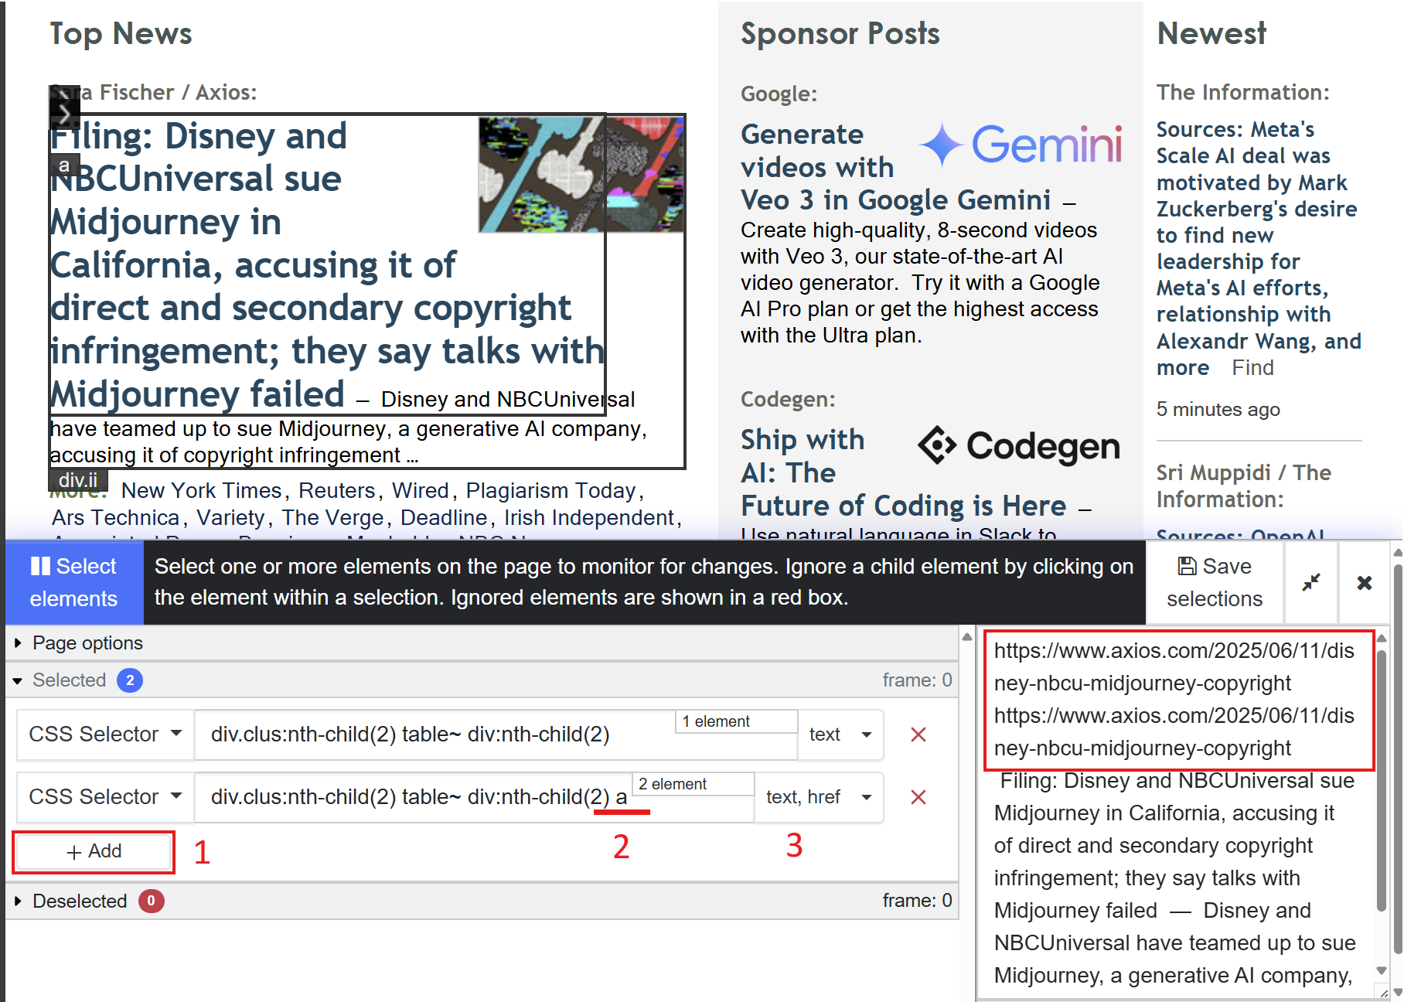Click the collapse panel arrows icon

1311,582
